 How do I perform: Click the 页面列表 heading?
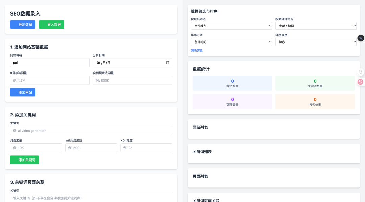200,176
